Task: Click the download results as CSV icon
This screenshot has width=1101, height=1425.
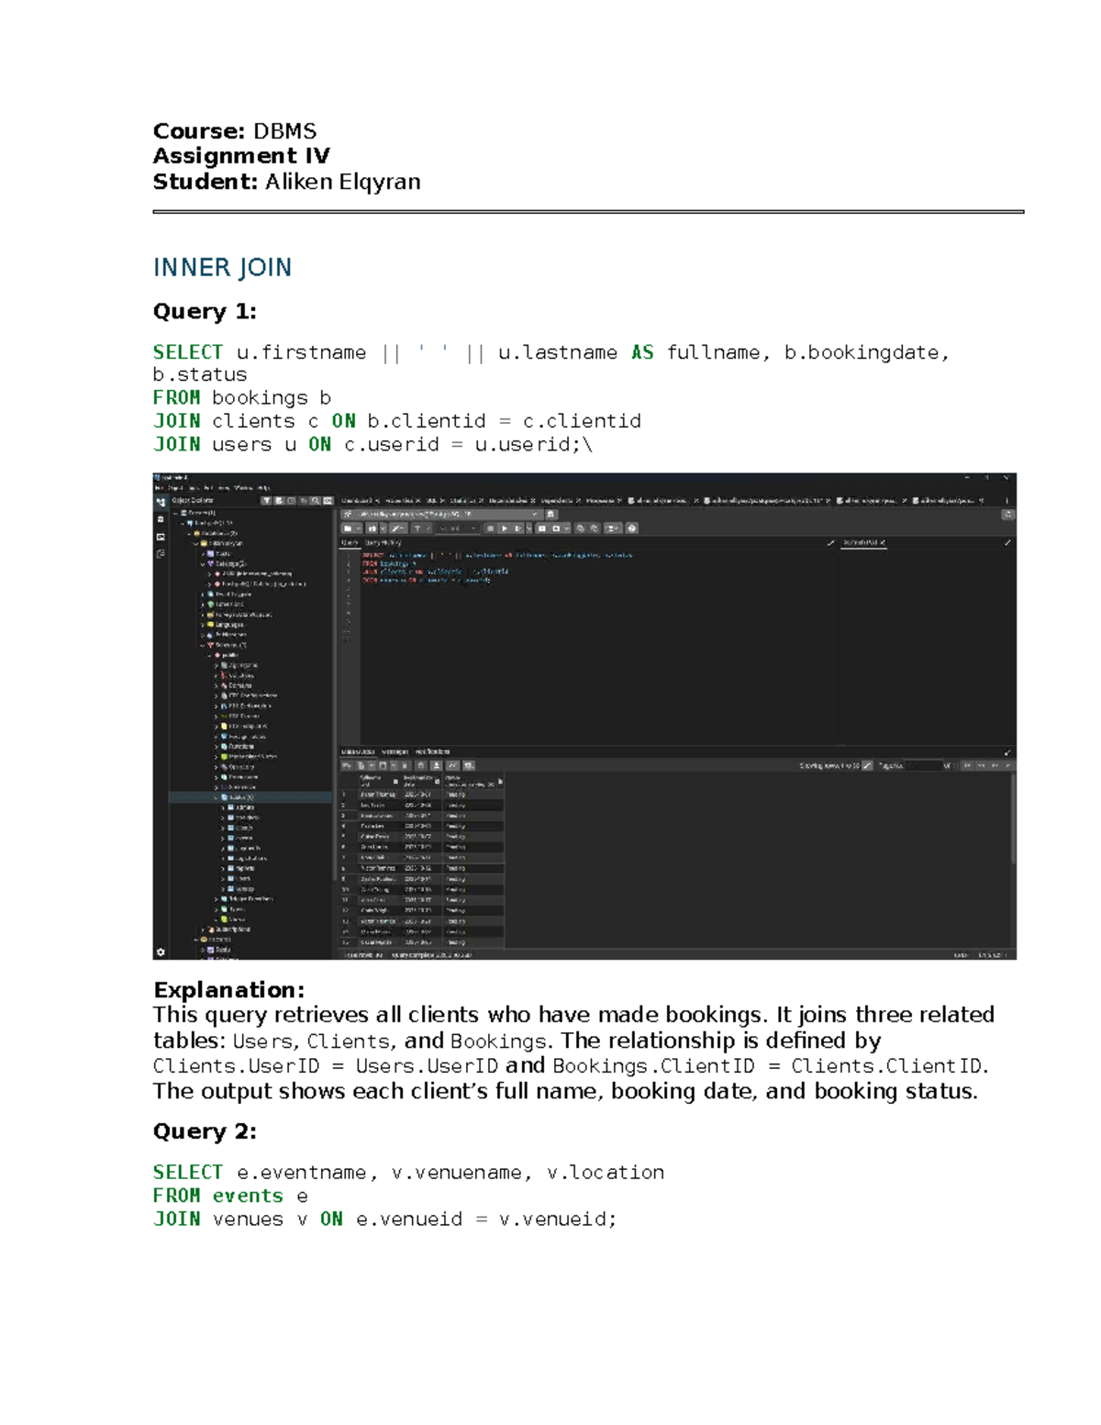Action: pyautogui.click(x=436, y=764)
